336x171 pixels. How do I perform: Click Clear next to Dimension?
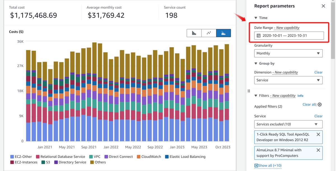pos(318,72)
